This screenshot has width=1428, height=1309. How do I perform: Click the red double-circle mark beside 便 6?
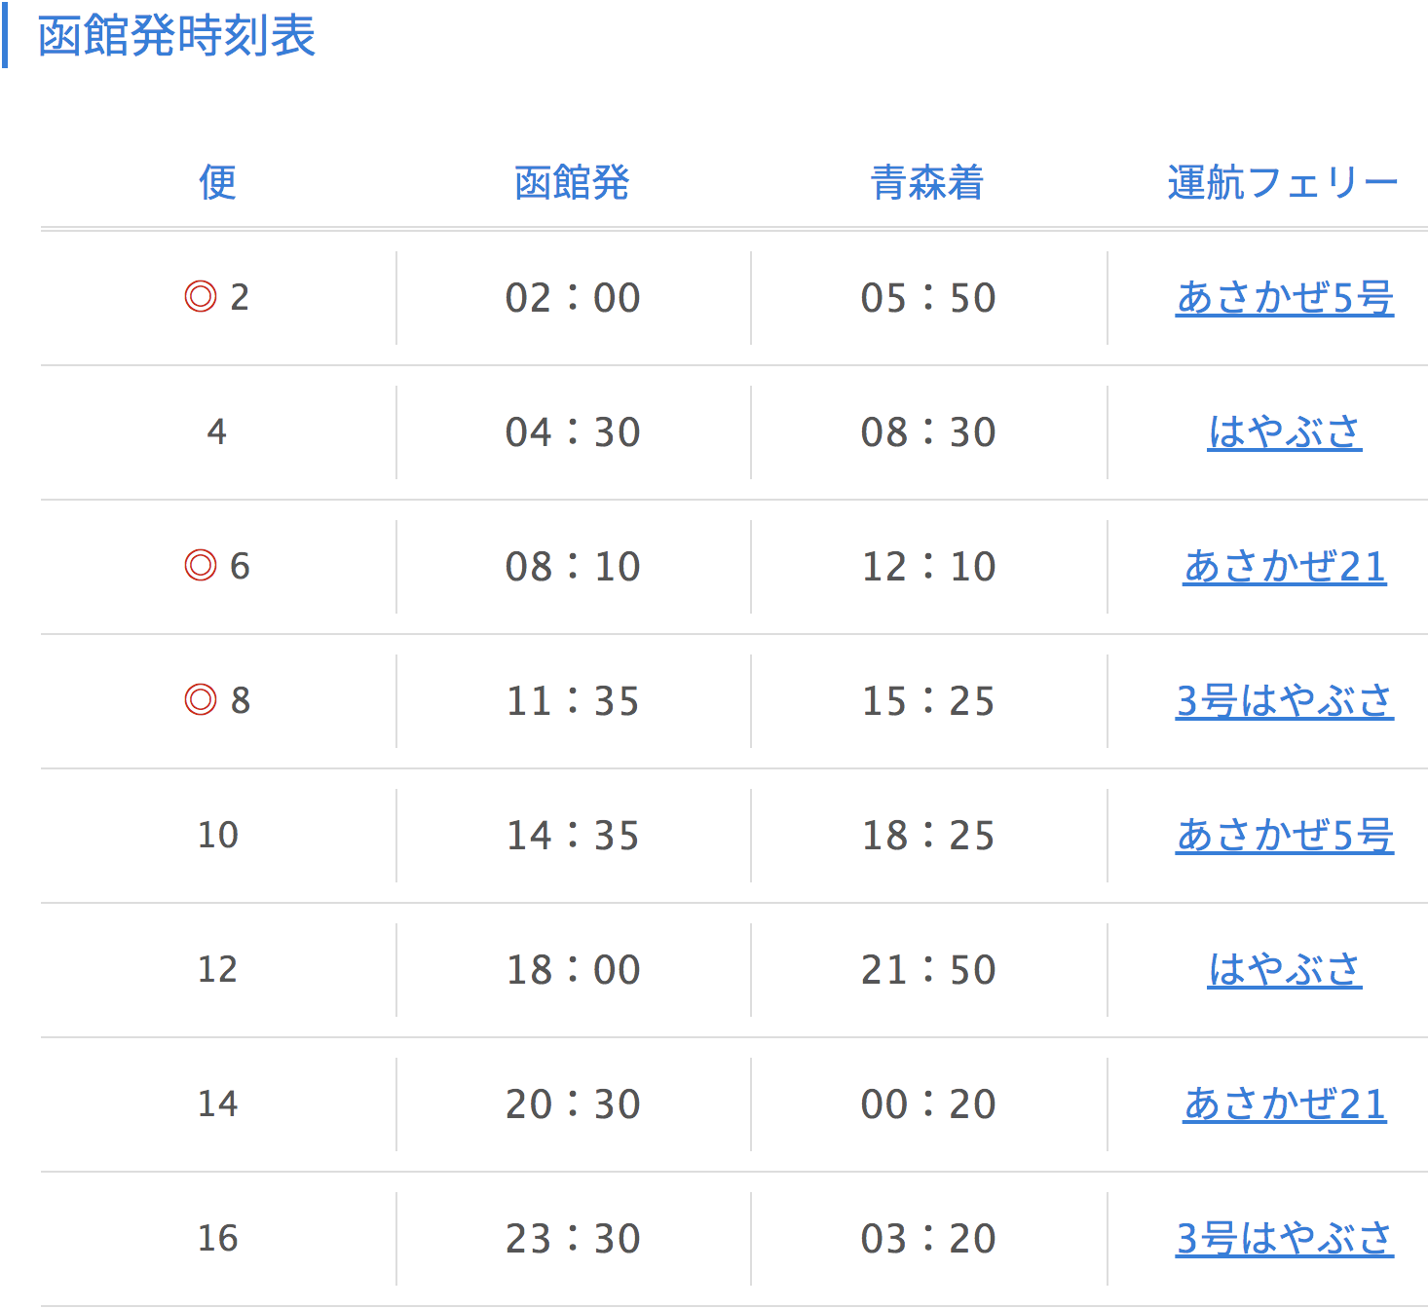(201, 565)
